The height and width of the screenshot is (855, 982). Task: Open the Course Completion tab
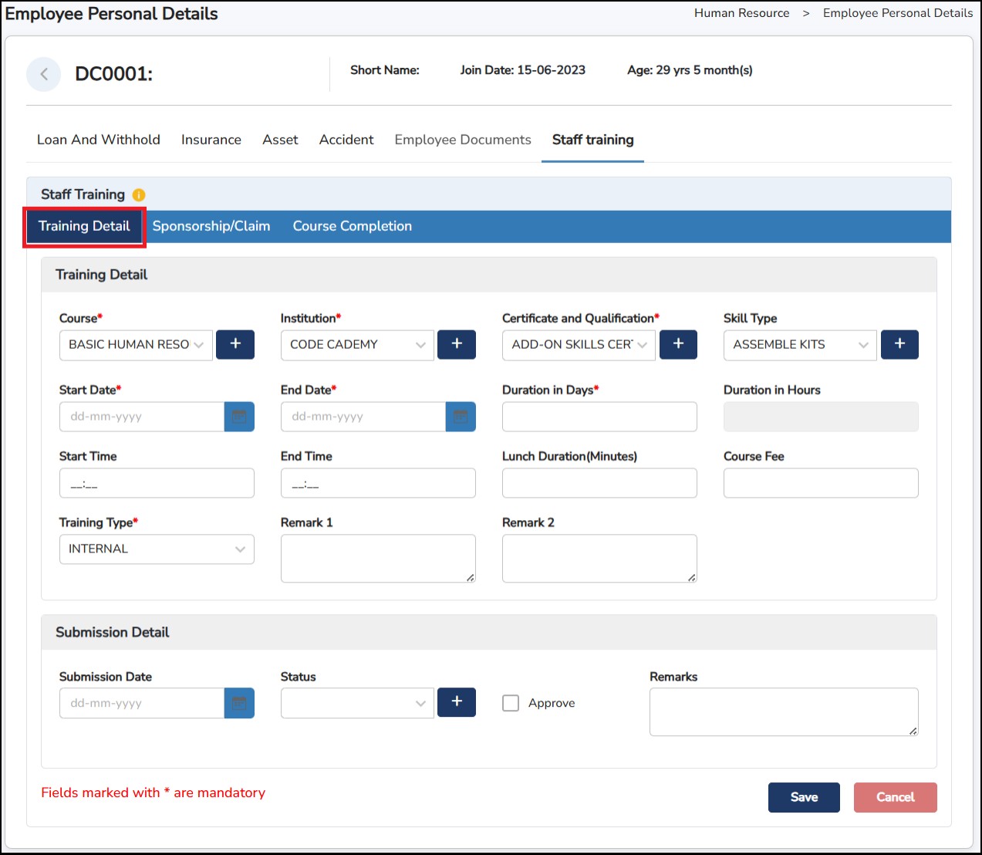352,226
